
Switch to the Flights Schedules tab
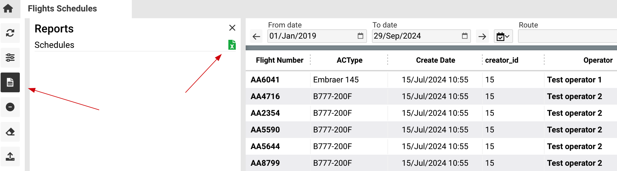point(62,9)
